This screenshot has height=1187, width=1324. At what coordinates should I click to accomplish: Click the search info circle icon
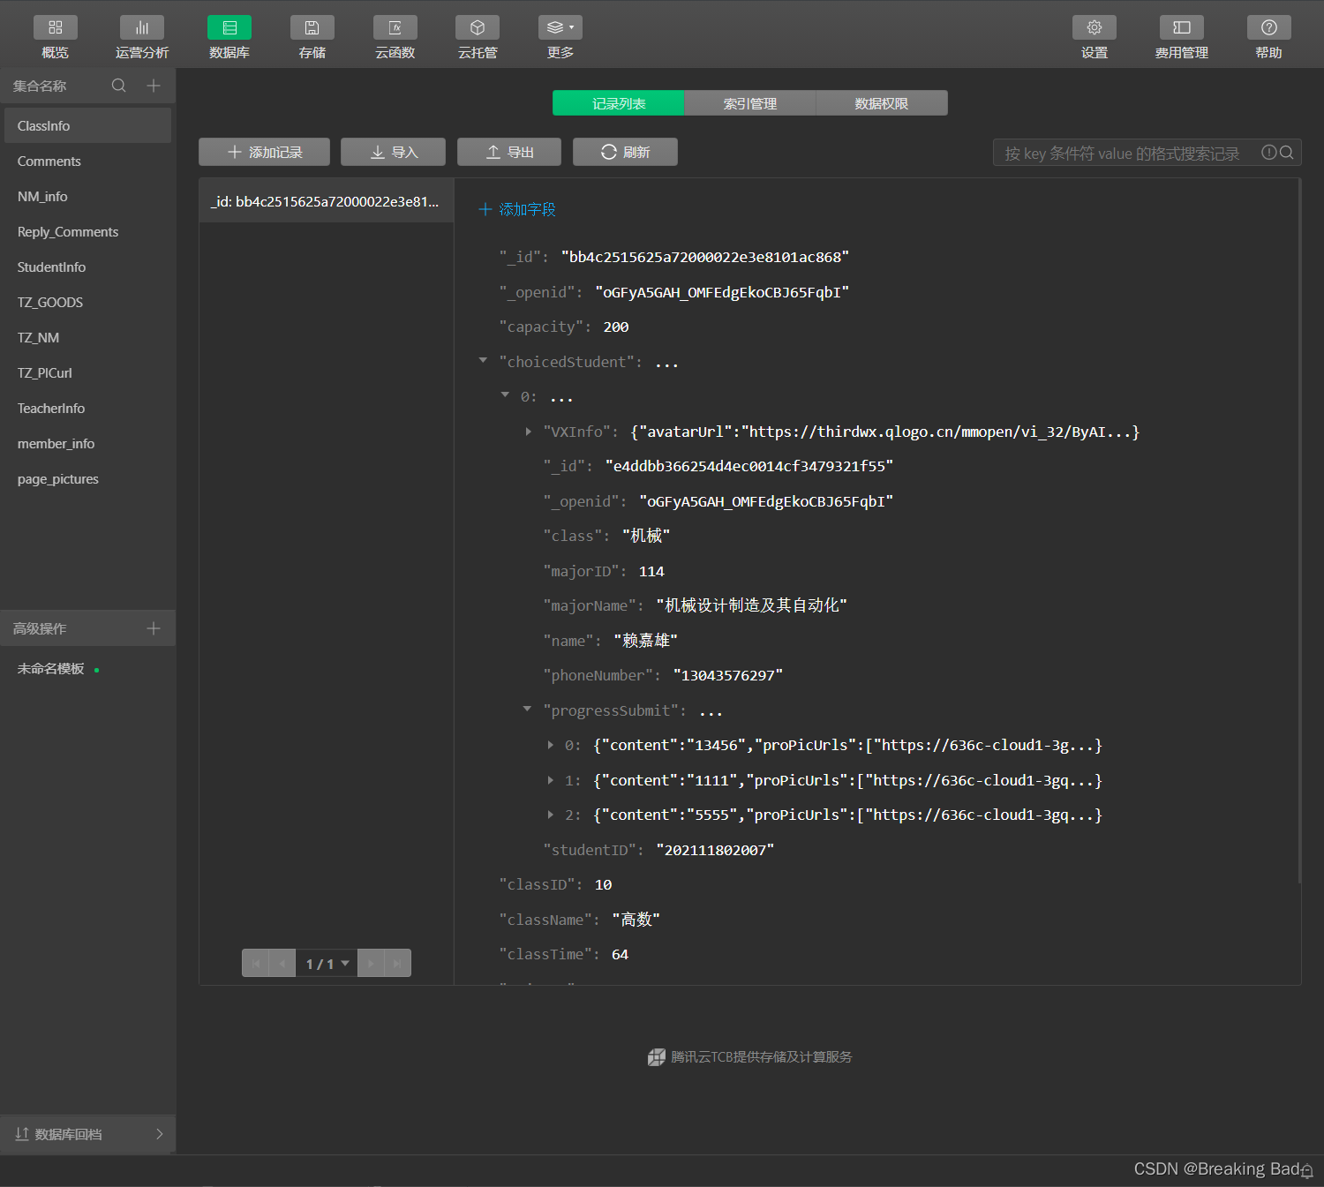(1268, 152)
